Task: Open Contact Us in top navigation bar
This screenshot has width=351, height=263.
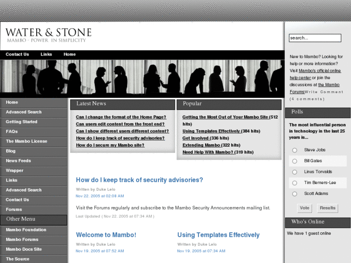Action: pos(17,55)
